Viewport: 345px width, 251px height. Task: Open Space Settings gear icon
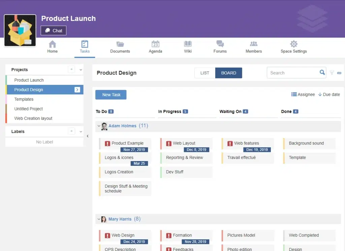(293, 44)
